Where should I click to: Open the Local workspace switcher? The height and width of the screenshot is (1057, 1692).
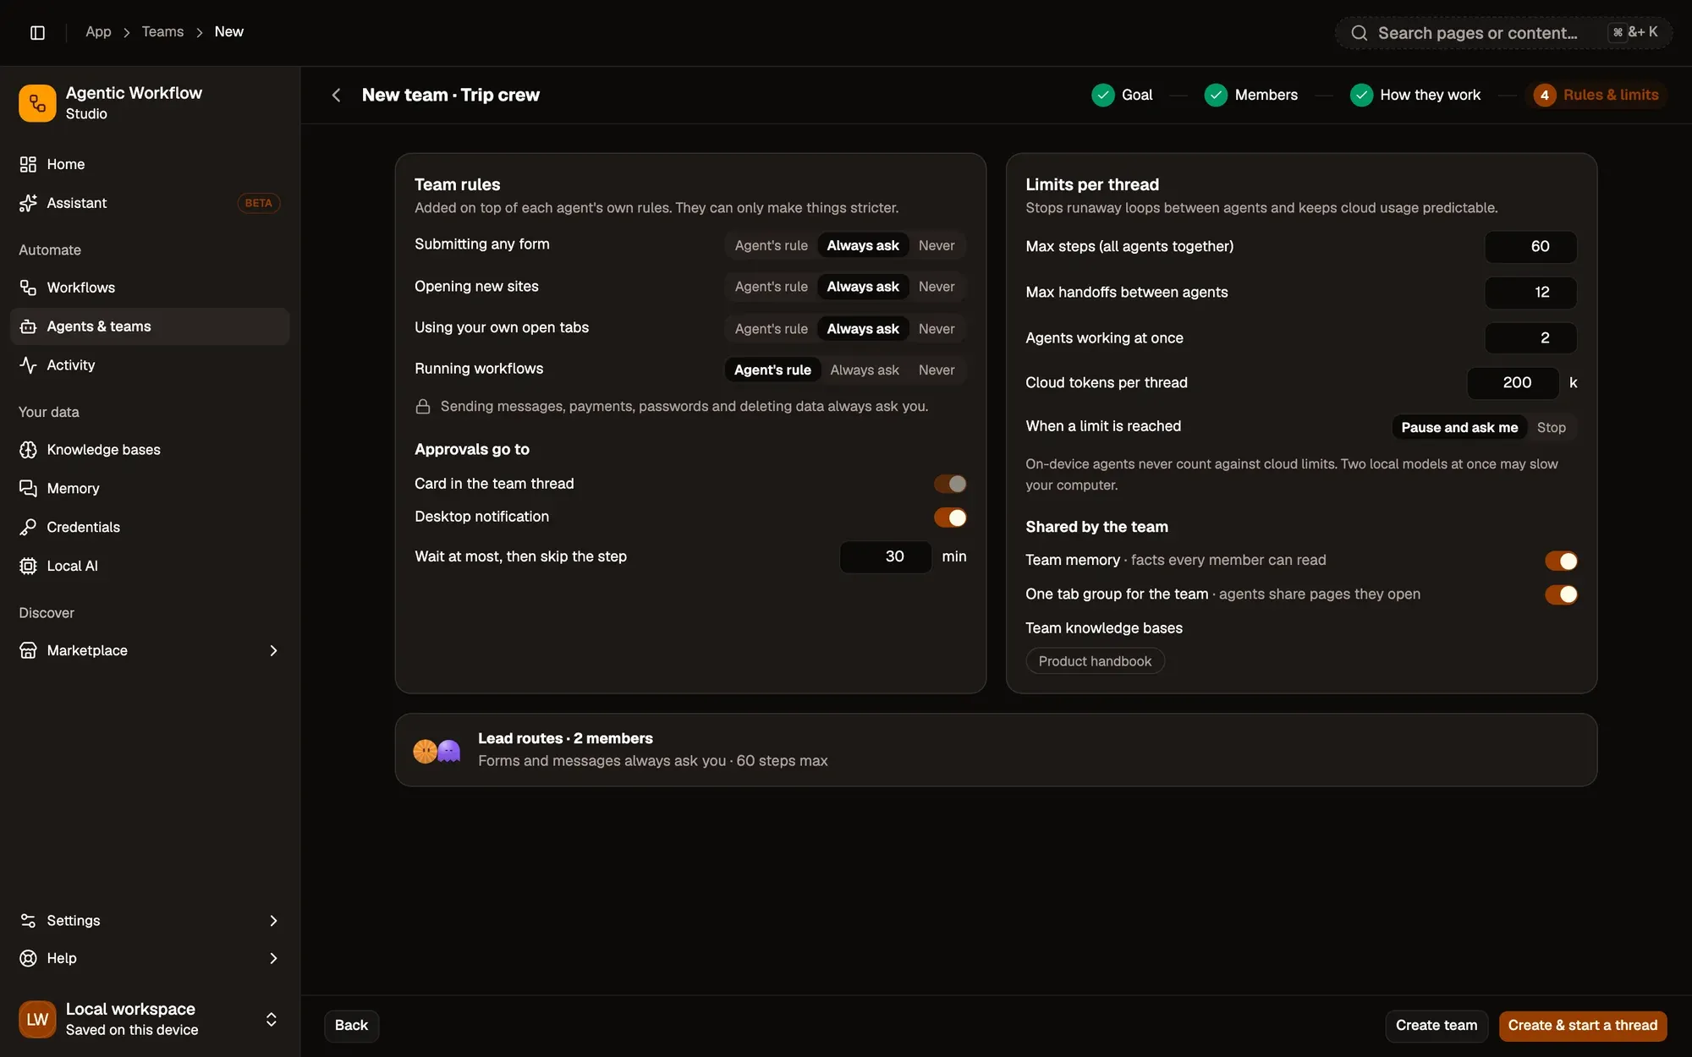point(150,1019)
